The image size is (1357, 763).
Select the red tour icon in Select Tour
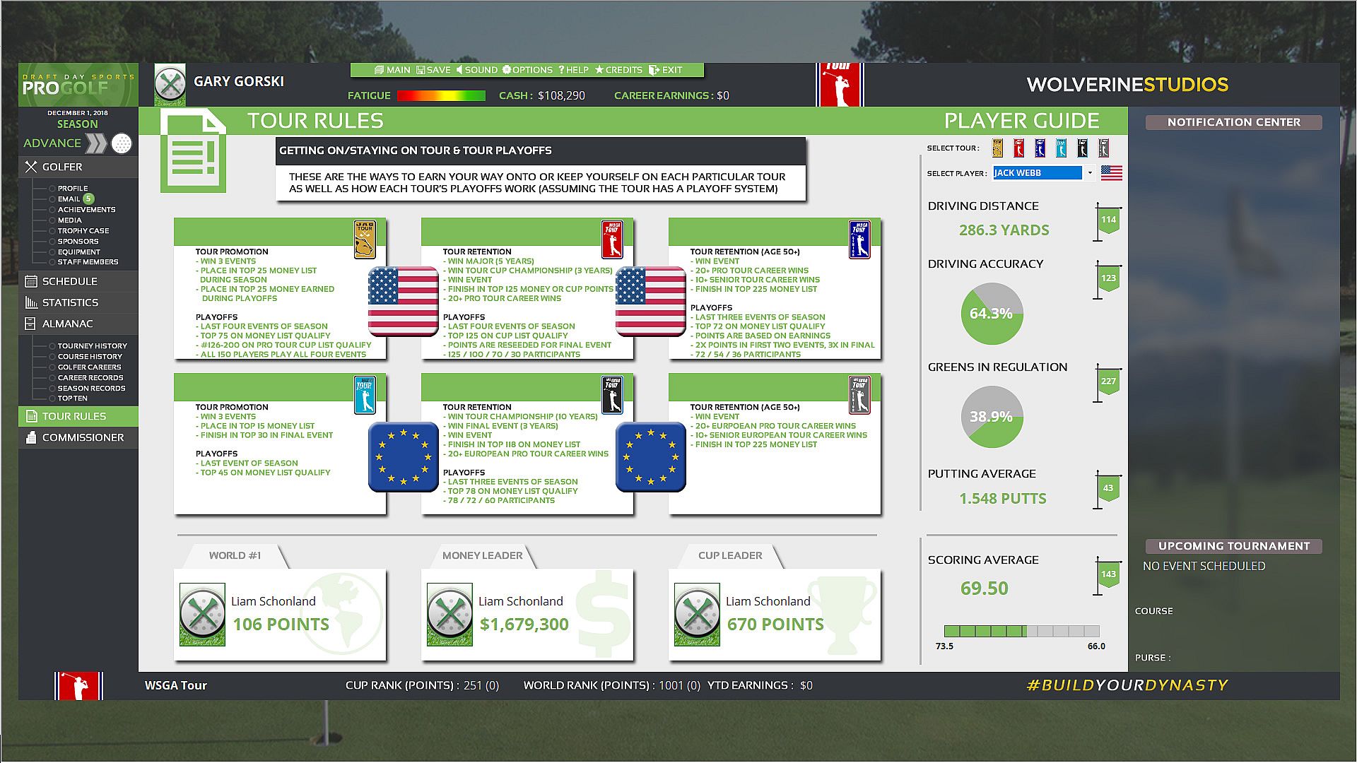pos(1018,148)
